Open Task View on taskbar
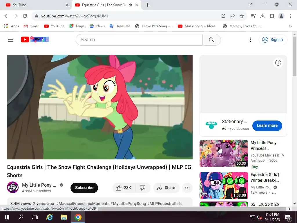297x223 pixels. coord(35,217)
